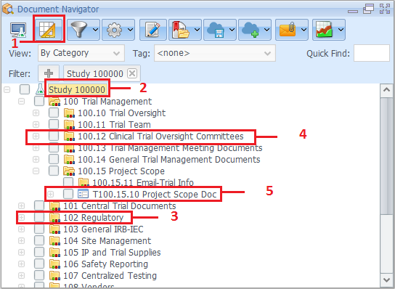Image resolution: width=395 pixels, height=289 pixels.
Task: Check the 102 Regulatory checkbox
Action: (39, 217)
